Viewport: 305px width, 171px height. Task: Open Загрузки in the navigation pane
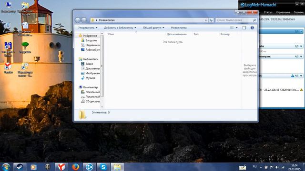coord(91,40)
